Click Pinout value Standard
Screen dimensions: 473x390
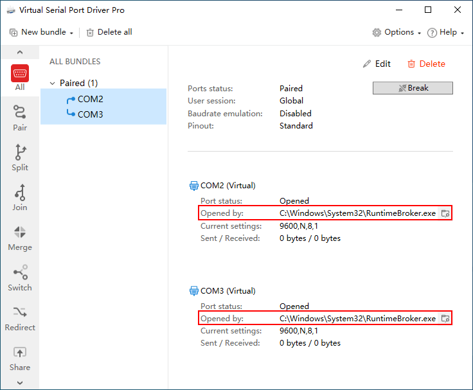[296, 125]
